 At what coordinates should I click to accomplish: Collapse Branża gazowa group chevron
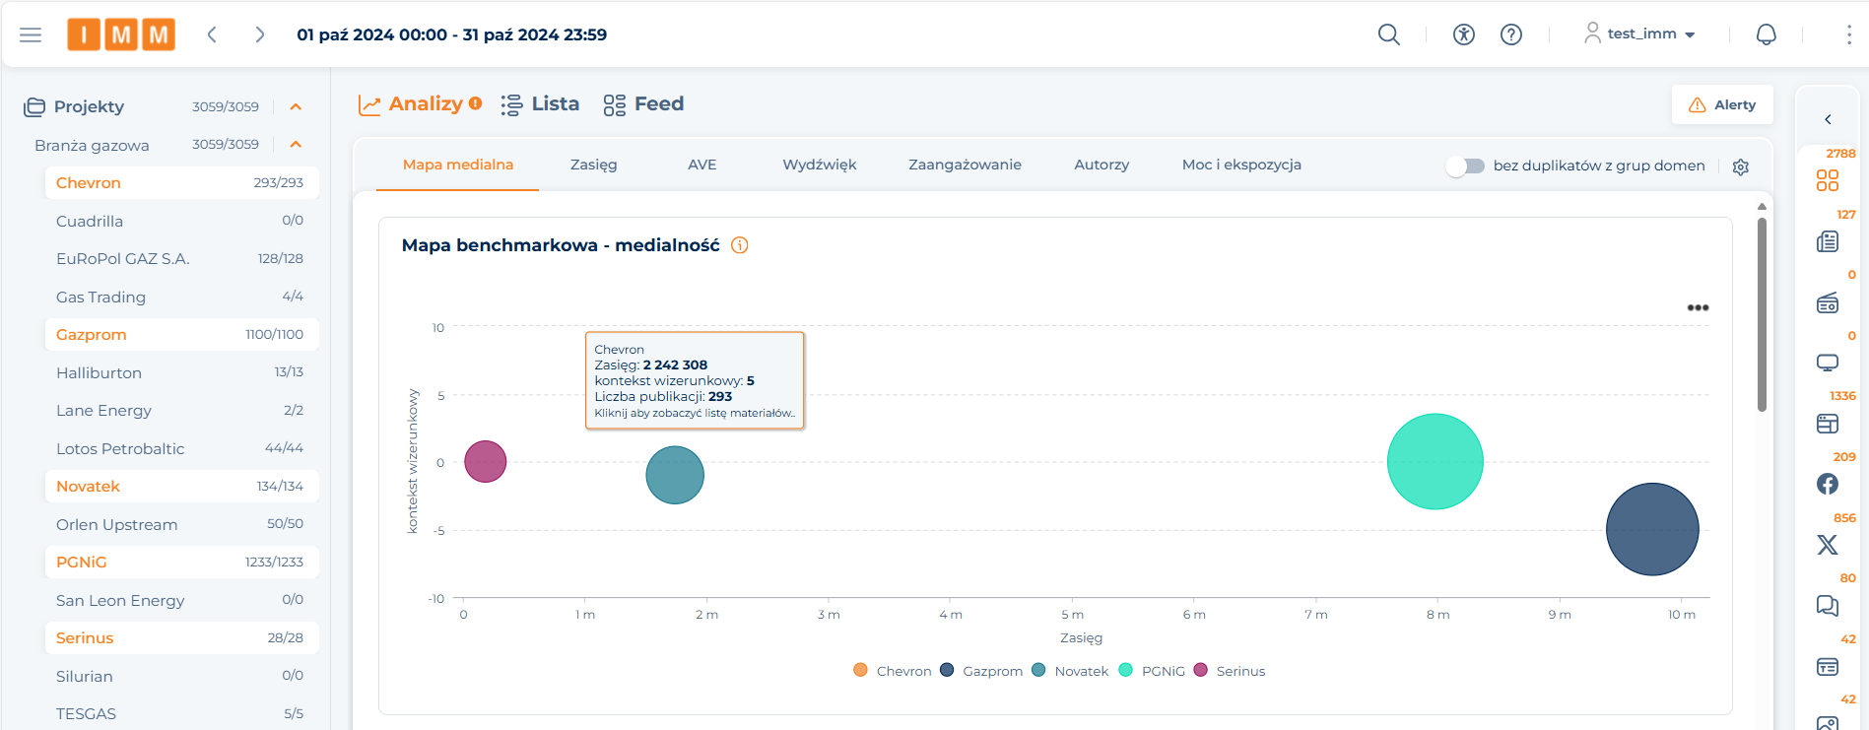[x=296, y=145]
